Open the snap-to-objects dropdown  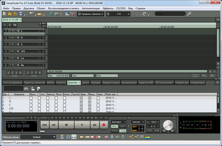(89, 14)
